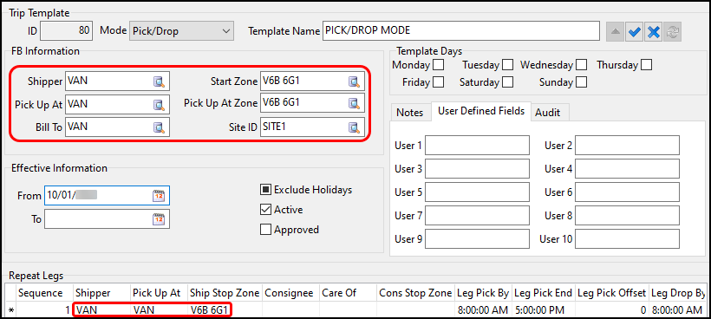This screenshot has height=319, width=711.
Task: Check the Monday checkbox
Action: coord(438,65)
